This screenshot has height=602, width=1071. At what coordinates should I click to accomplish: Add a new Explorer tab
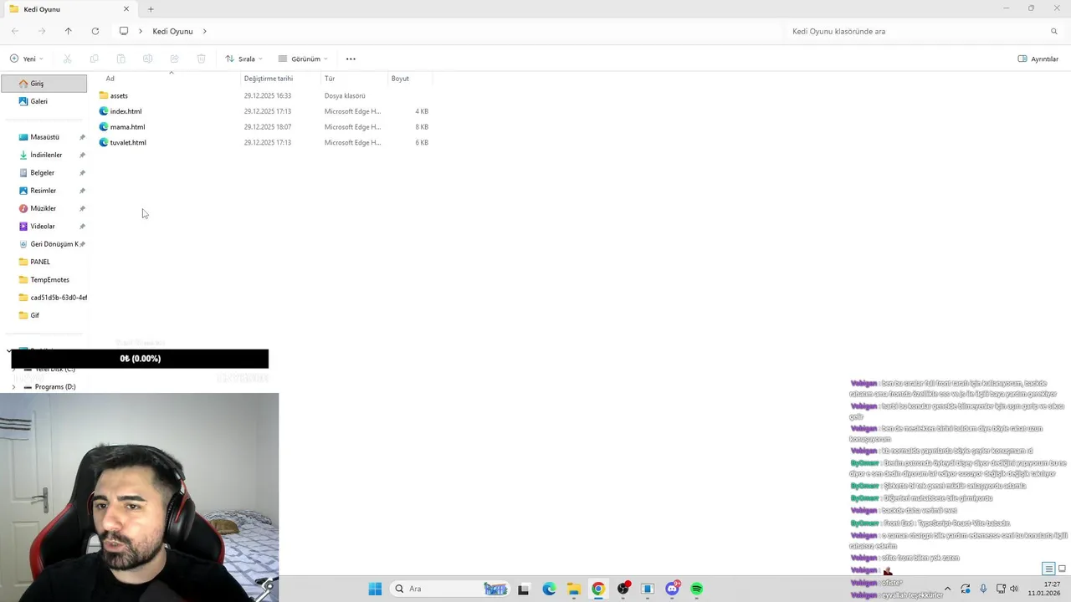click(151, 9)
